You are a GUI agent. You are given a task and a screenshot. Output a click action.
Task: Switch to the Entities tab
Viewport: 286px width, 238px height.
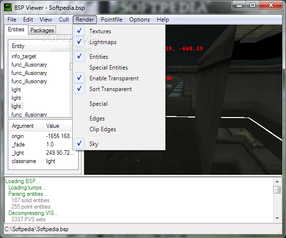[x=16, y=29]
